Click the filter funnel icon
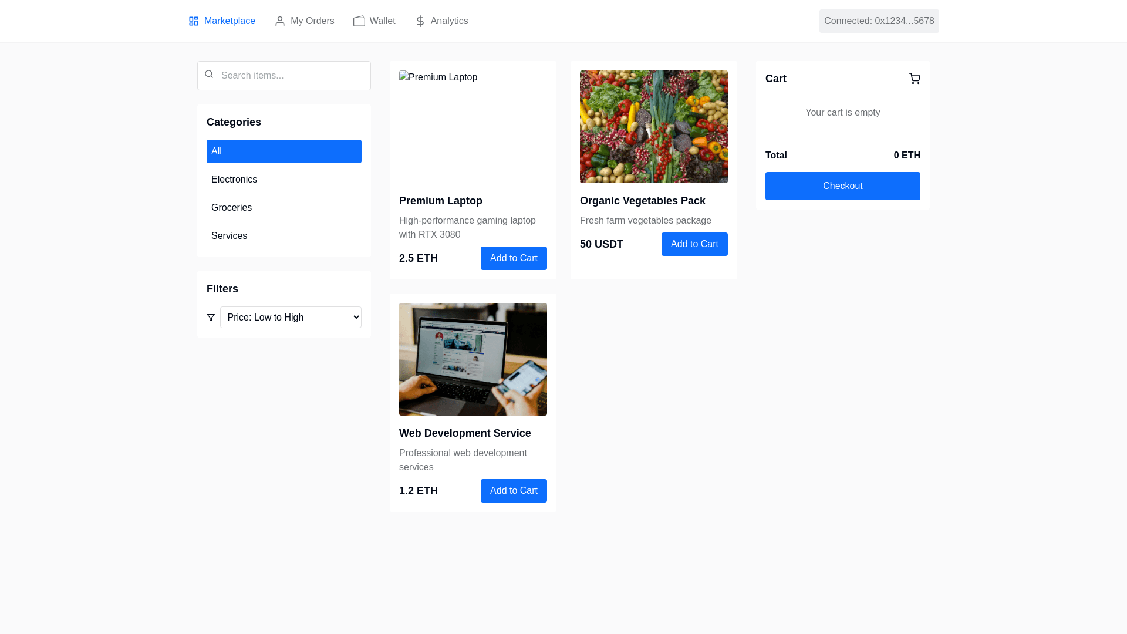 pyautogui.click(x=211, y=318)
